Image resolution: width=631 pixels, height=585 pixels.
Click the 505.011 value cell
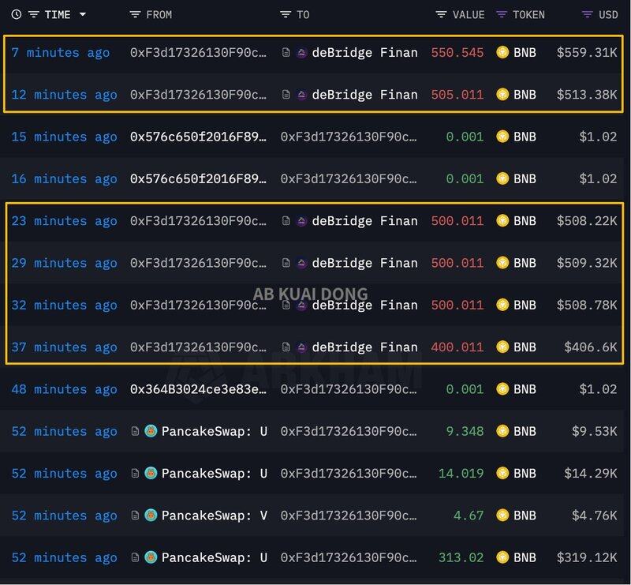457,95
